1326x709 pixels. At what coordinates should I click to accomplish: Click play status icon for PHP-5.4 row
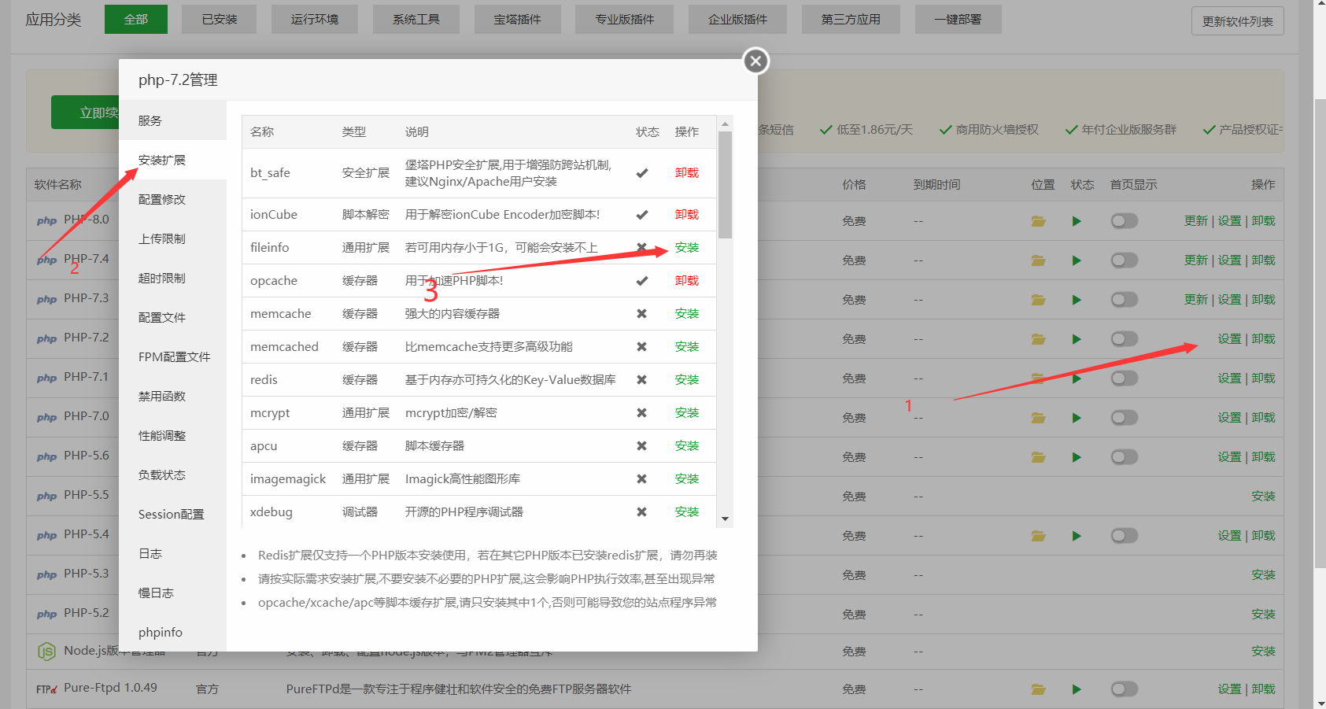click(x=1077, y=536)
